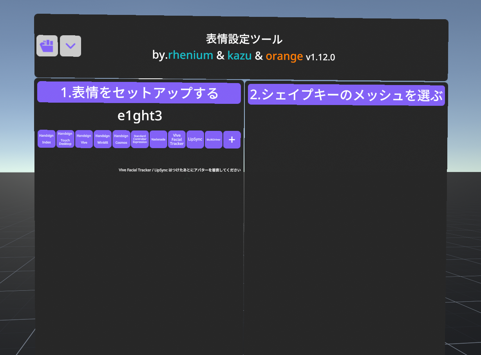Select the Nadenade setup icon
The width and height of the screenshot is (481, 355).
(158, 139)
